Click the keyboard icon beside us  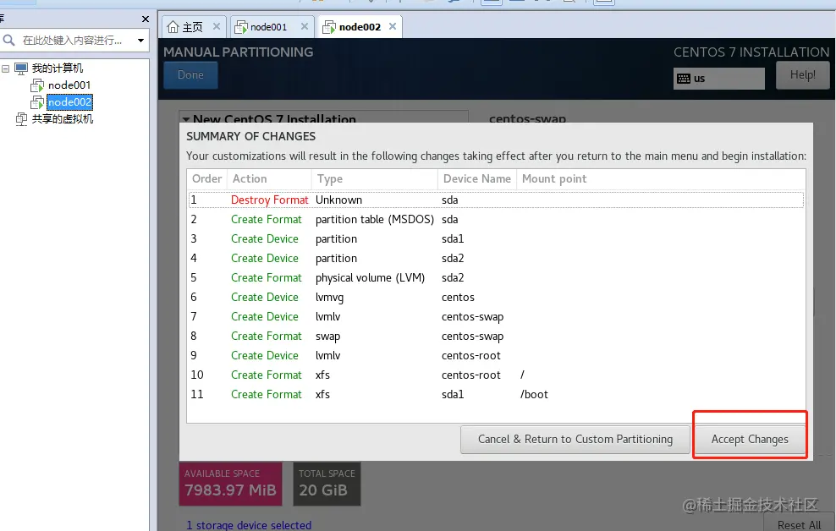684,79
